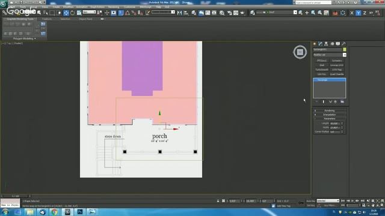Toggle Percent Snap

(134, 13)
